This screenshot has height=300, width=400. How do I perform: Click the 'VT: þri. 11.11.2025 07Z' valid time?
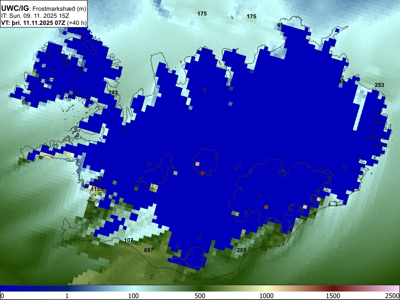pos(33,23)
